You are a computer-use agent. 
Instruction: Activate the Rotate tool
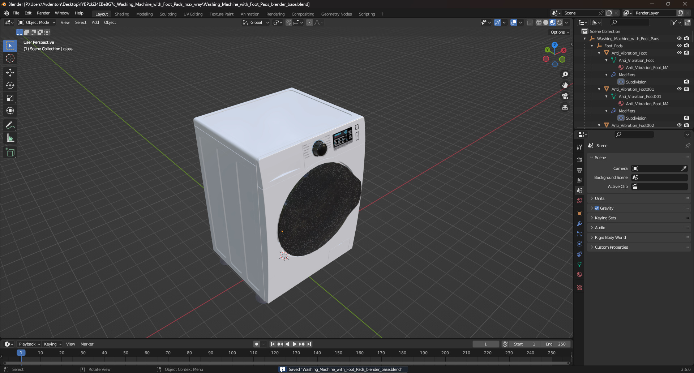tap(10, 85)
